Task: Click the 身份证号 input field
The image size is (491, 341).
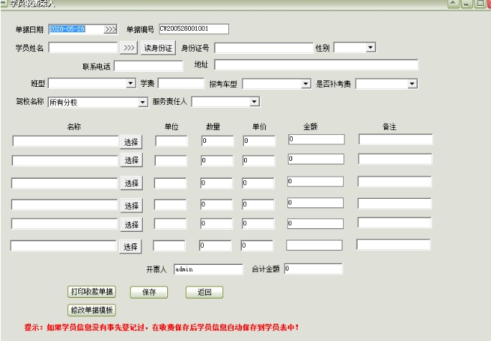Action: click(x=263, y=48)
